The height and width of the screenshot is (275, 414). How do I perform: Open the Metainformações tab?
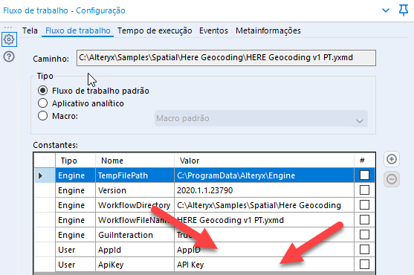[268, 30]
